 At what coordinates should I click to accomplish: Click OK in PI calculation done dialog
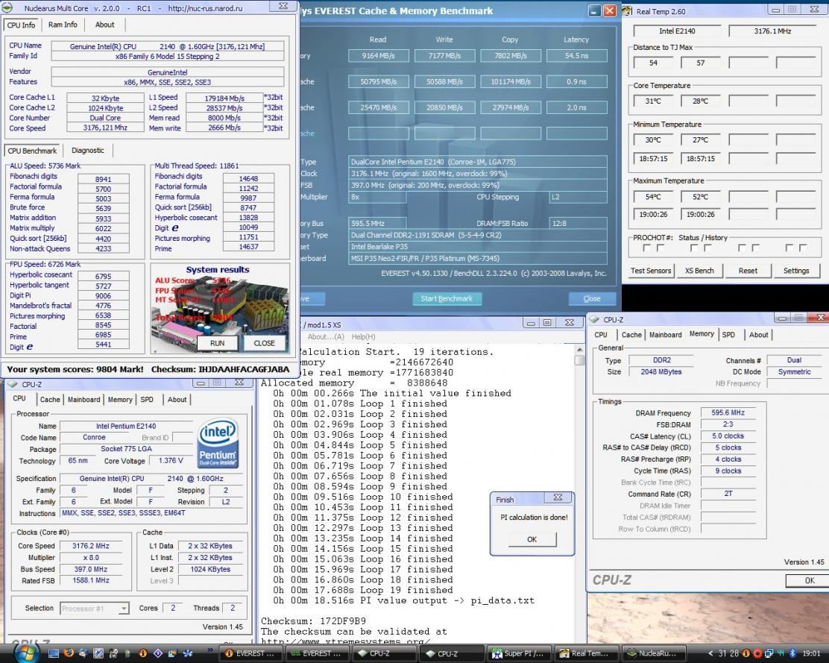[x=532, y=539]
